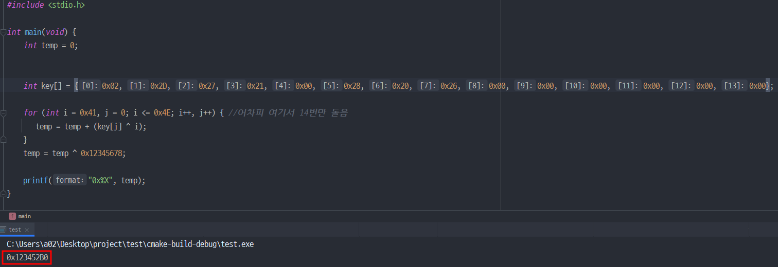The height and width of the screenshot is (267, 778).
Task: Click the <stdio.h> header name
Action: [67, 5]
